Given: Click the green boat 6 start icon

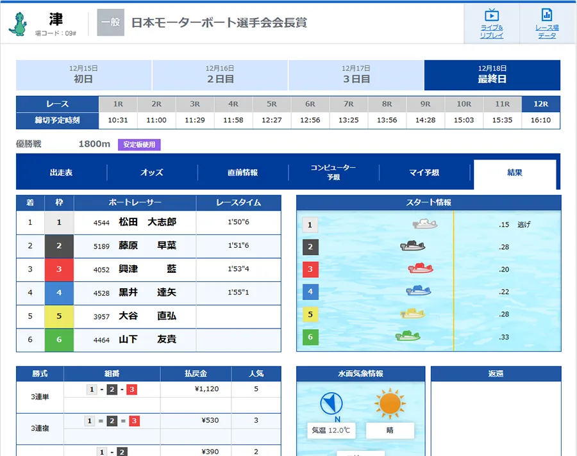Looking at the screenshot, I should (x=408, y=336).
